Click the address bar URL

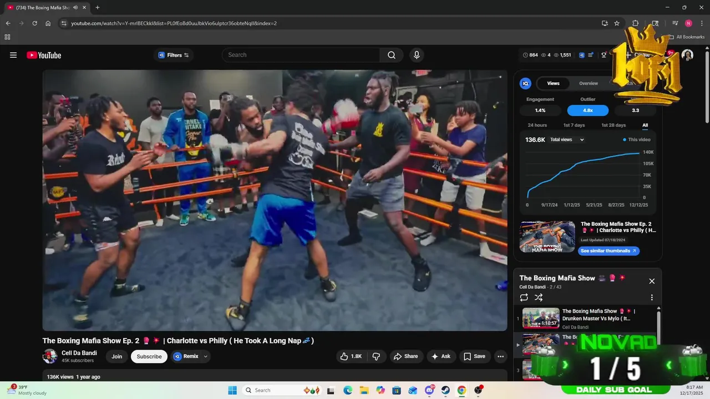tap(174, 23)
